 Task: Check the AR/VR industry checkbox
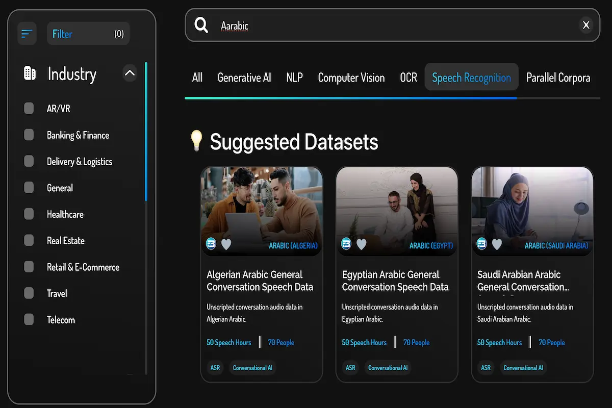click(29, 108)
